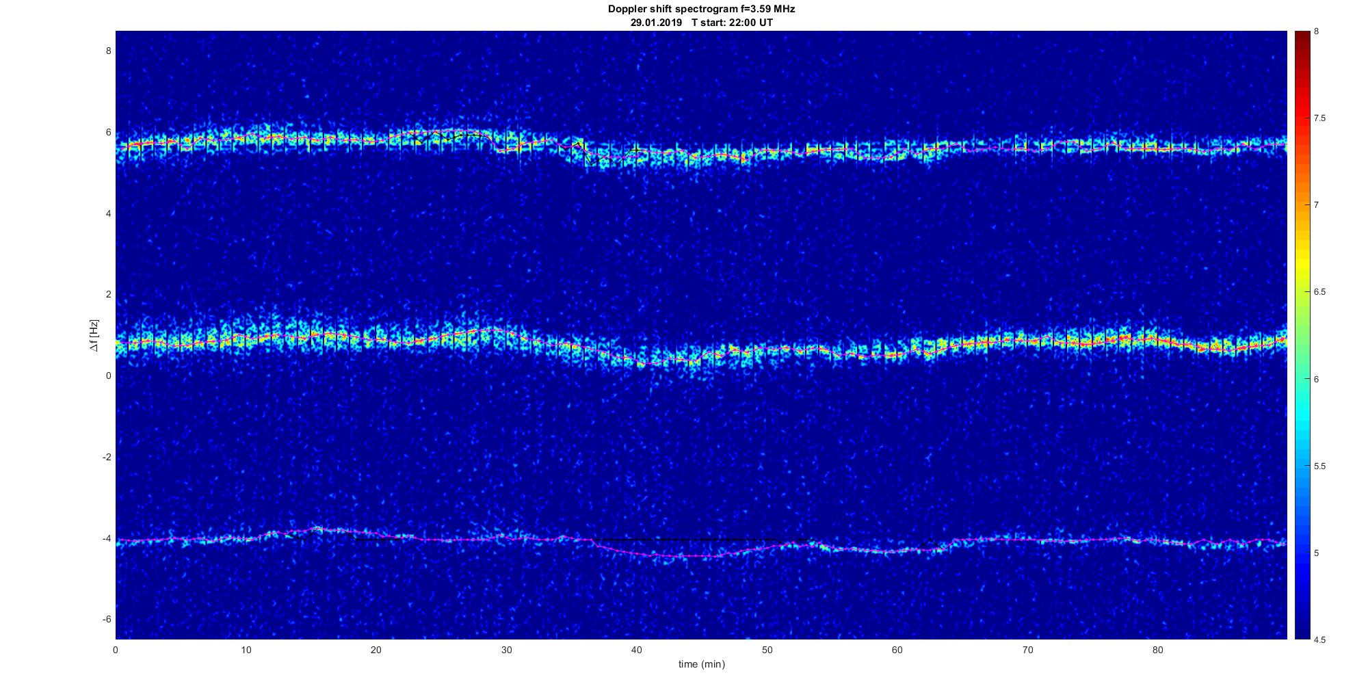Click the y-axis tick label 2
This screenshot has width=1368, height=686.
pyautogui.click(x=108, y=294)
